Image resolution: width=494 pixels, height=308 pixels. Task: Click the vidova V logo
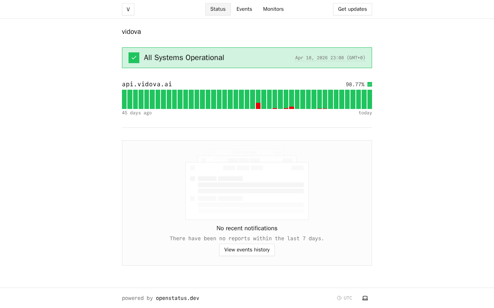coord(128,9)
